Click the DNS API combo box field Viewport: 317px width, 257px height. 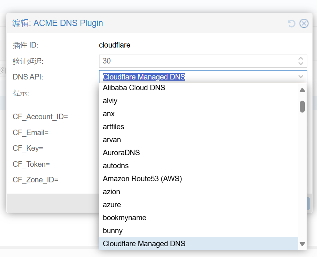coord(197,77)
